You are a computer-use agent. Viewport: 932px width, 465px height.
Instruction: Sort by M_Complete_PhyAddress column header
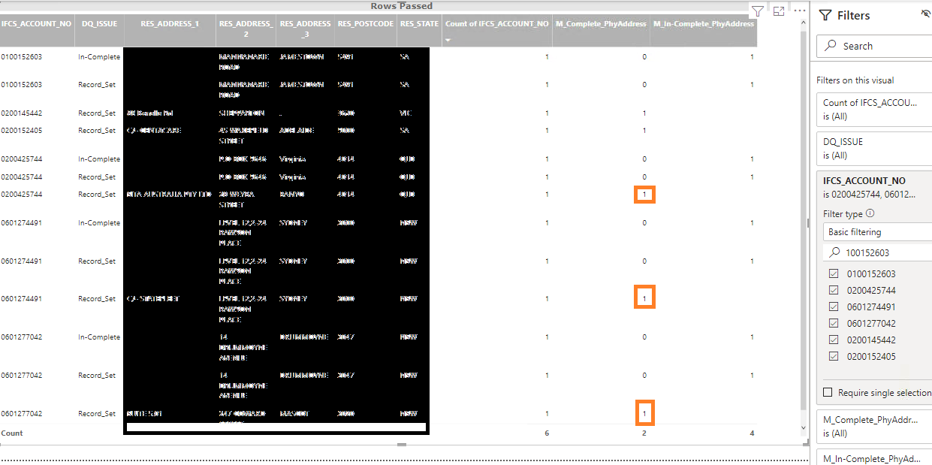[601, 24]
